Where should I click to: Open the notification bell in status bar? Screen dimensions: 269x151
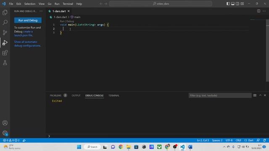tap(264, 140)
